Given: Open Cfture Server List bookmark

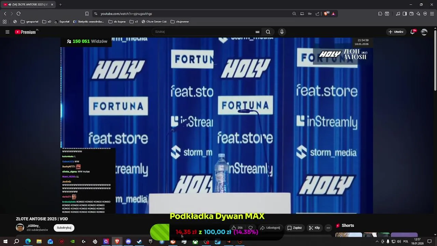Looking at the screenshot, I should 154,22.
